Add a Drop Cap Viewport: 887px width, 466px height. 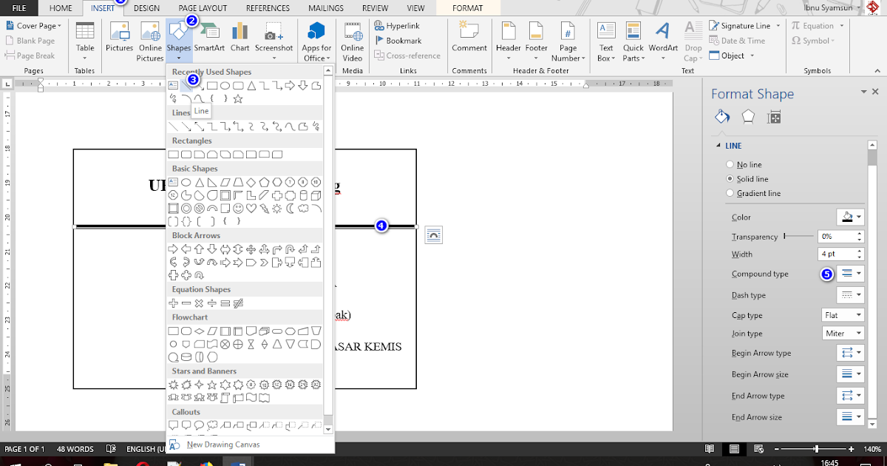tap(693, 41)
